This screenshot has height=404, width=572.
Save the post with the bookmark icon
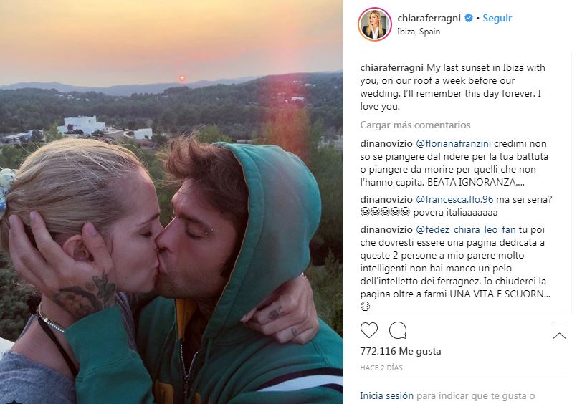click(x=559, y=330)
